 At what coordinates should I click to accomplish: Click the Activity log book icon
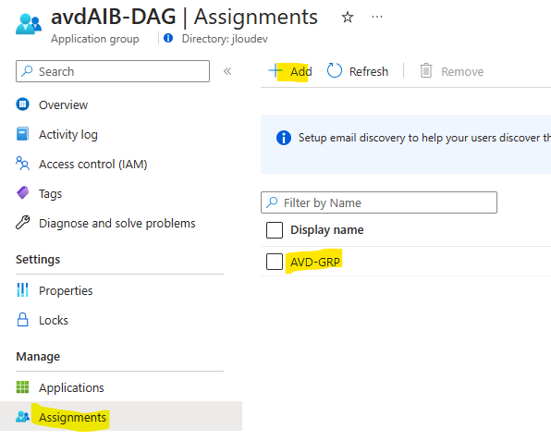point(22,134)
